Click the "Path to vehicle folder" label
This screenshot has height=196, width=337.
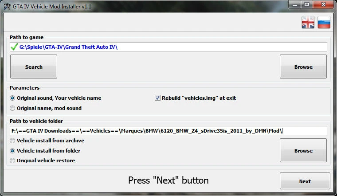coord(36,121)
